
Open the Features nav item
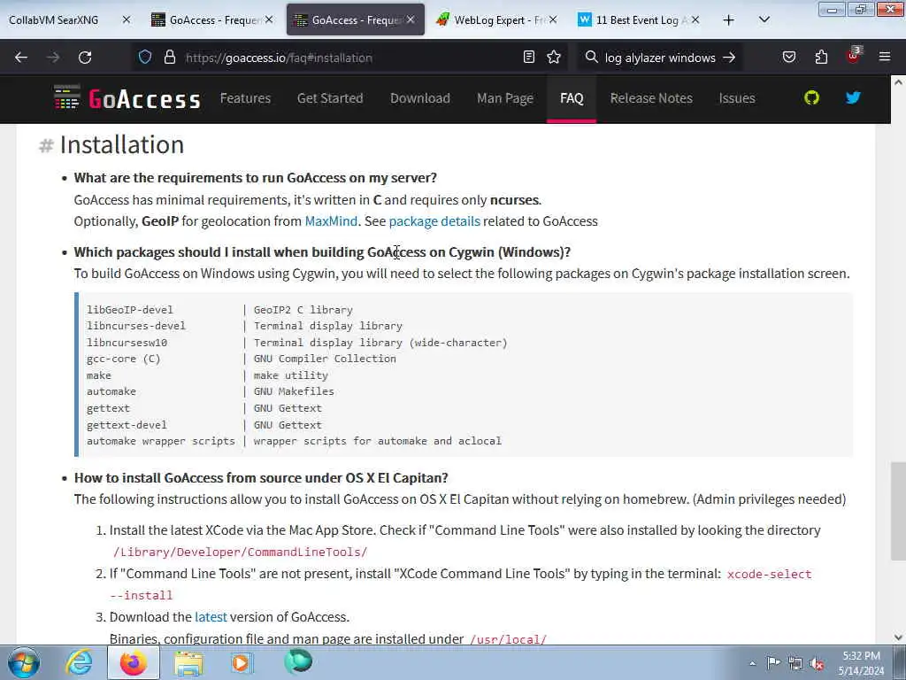click(x=245, y=98)
